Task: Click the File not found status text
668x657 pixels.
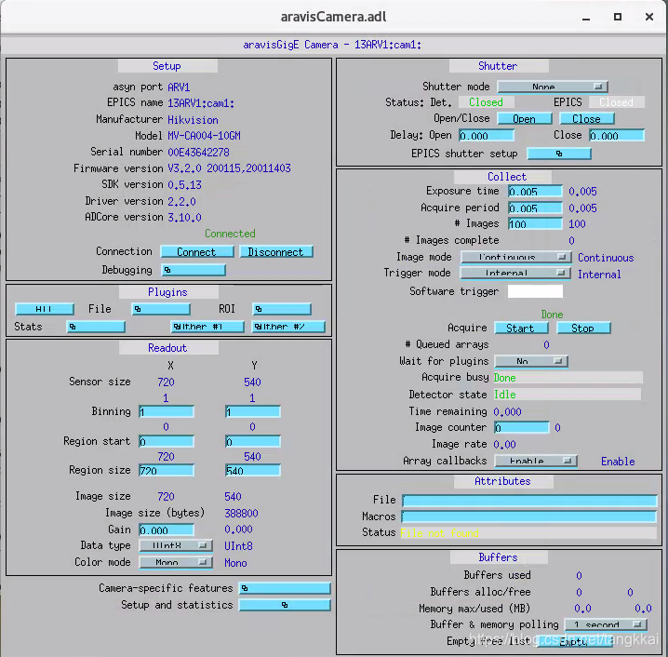Action: point(440,533)
